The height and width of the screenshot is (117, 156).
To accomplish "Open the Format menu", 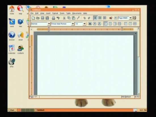I will coord(55,13).
